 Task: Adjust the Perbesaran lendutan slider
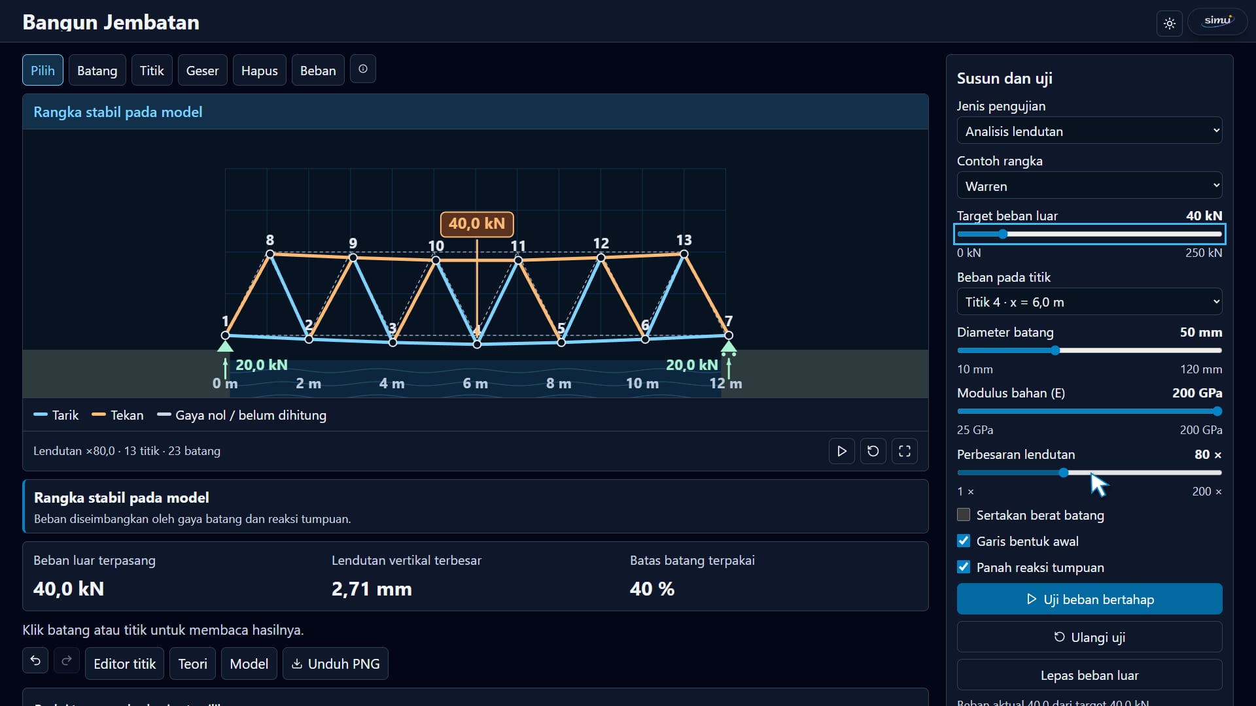(x=1090, y=473)
